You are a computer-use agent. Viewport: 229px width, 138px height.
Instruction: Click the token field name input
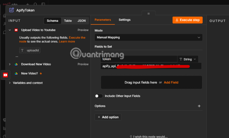point(139,59)
